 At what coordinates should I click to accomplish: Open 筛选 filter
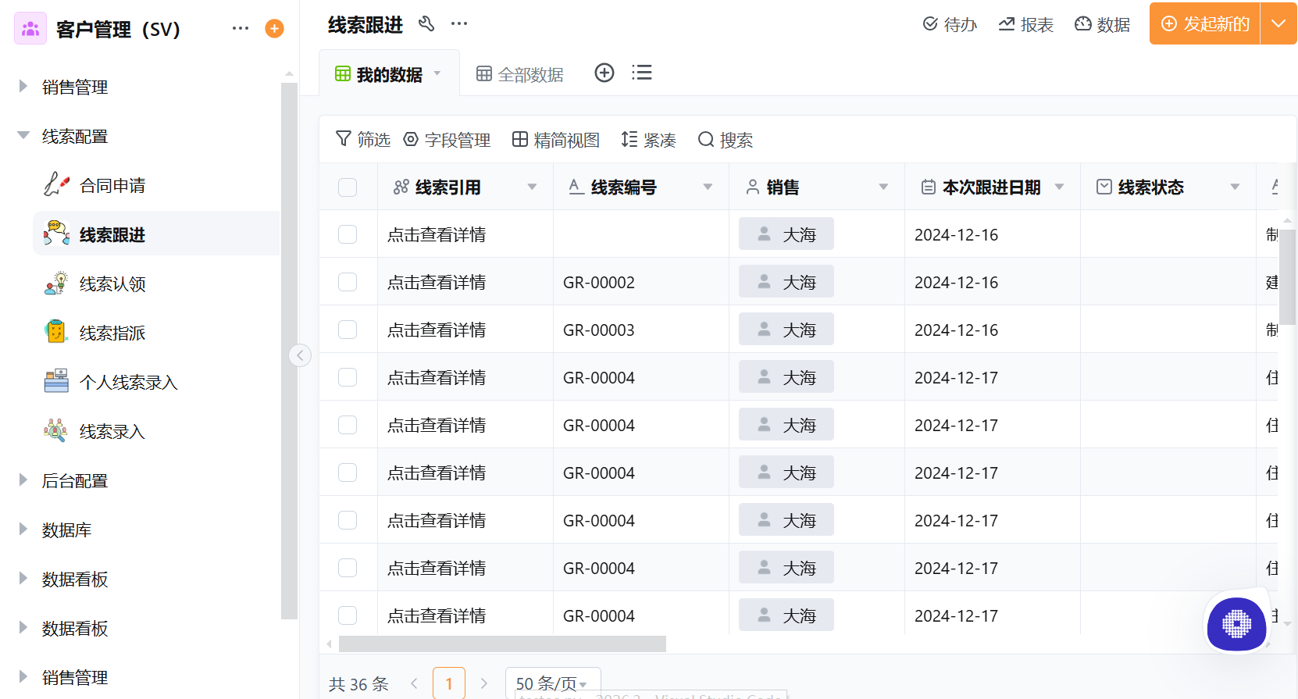coord(362,140)
